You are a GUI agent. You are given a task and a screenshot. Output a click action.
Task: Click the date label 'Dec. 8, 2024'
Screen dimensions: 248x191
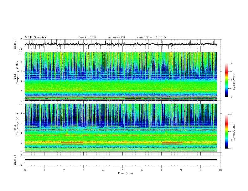click(x=87, y=37)
